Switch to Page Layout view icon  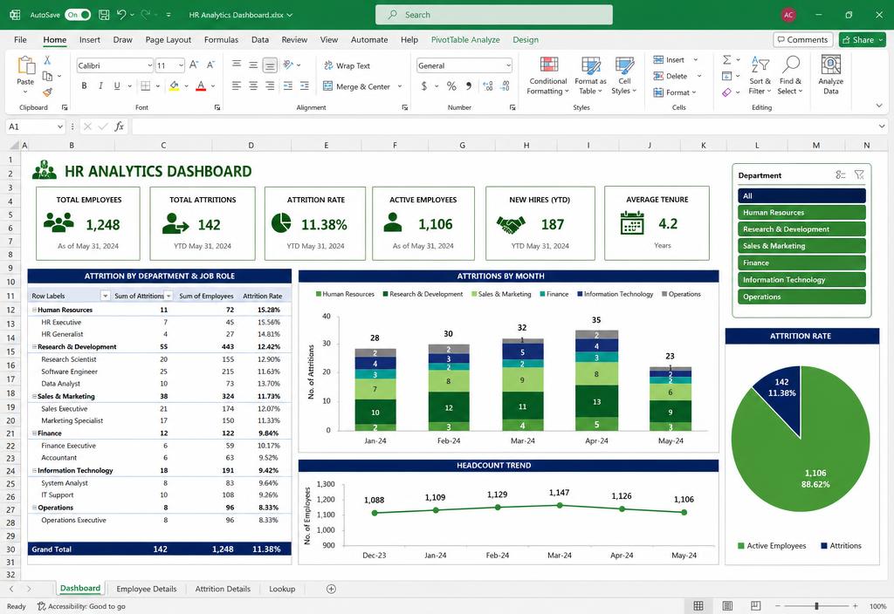pyautogui.click(x=727, y=606)
